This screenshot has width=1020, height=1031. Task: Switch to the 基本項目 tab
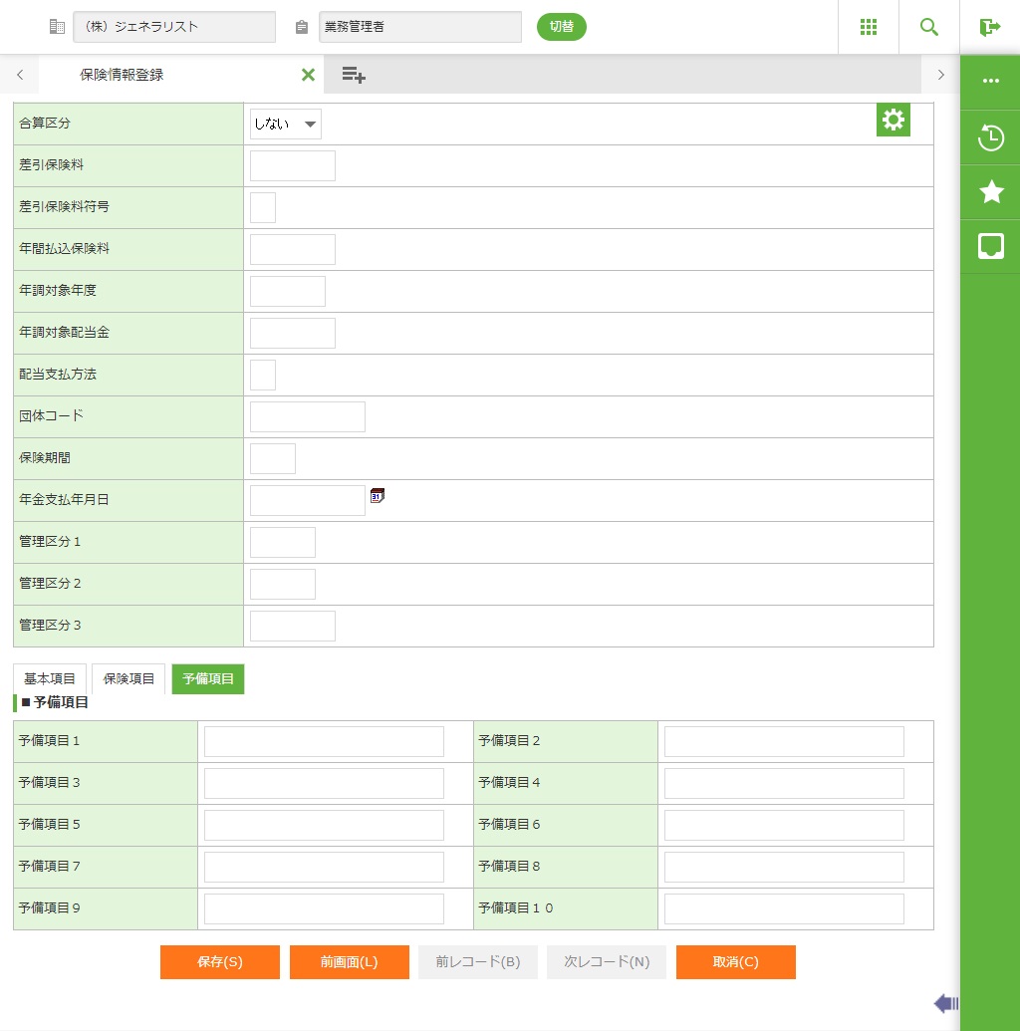pyautogui.click(x=50, y=678)
